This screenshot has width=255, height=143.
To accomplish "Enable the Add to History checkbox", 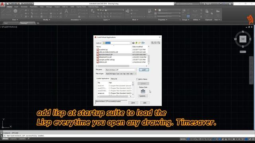I will (137, 79).
